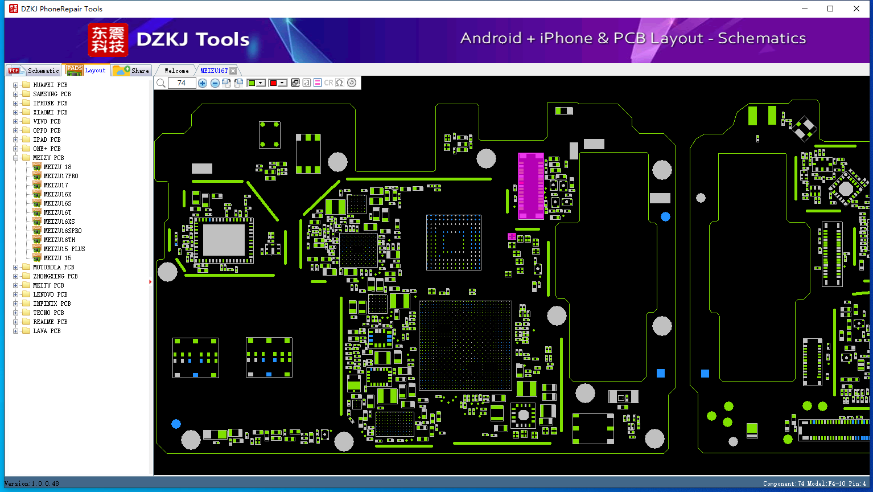Open the red color dropdown
The width and height of the screenshot is (873, 492).
(282, 83)
